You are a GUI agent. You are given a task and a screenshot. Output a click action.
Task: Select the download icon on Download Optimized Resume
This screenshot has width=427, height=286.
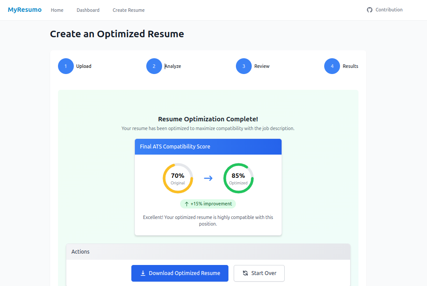pyautogui.click(x=142, y=273)
